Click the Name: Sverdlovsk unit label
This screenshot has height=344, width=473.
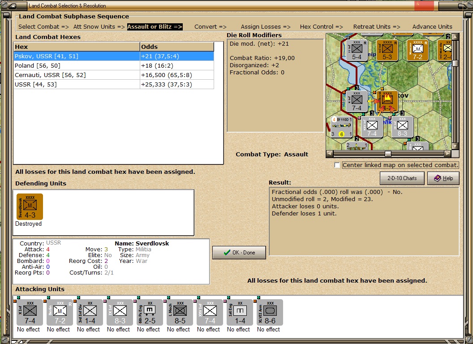coord(142,244)
